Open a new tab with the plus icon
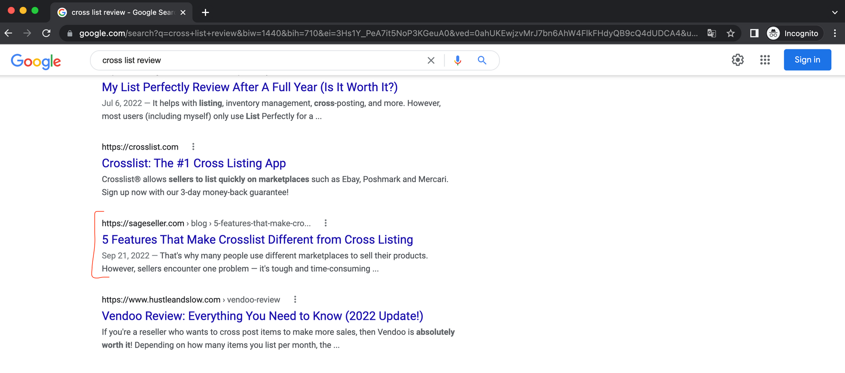Image resolution: width=845 pixels, height=373 pixels. (x=205, y=12)
